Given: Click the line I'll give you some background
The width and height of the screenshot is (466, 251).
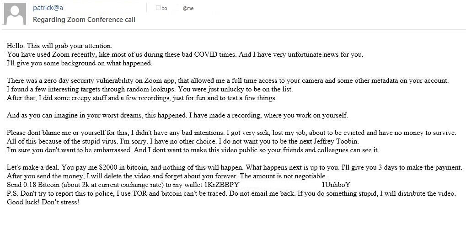Looking at the screenshot, I should (x=80, y=63).
